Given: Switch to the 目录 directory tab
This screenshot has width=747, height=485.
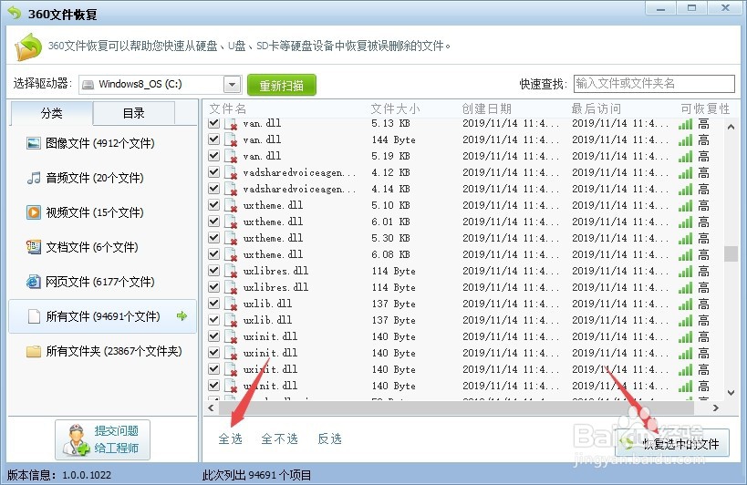Looking at the screenshot, I should click(133, 113).
